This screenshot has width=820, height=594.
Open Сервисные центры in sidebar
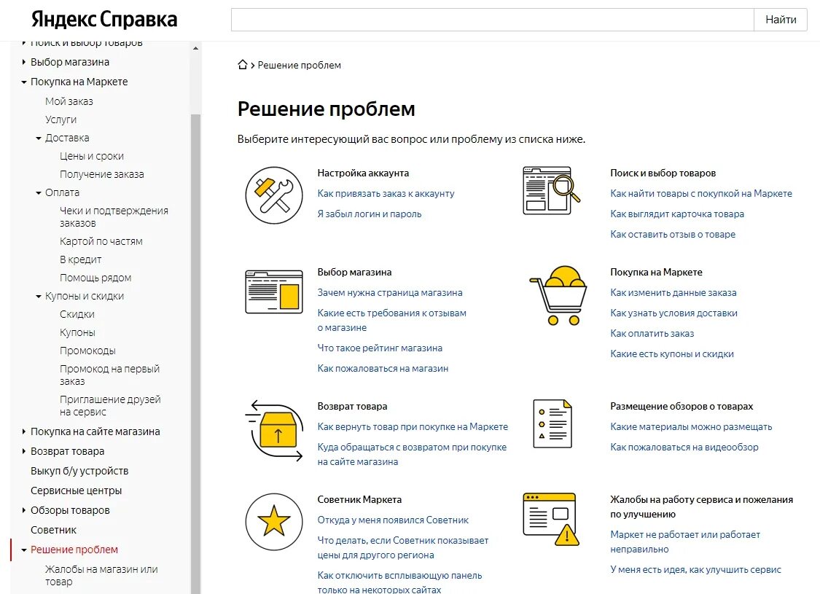coord(76,491)
